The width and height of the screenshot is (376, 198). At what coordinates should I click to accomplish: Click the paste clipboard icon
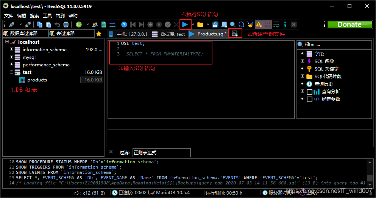(x=48, y=25)
